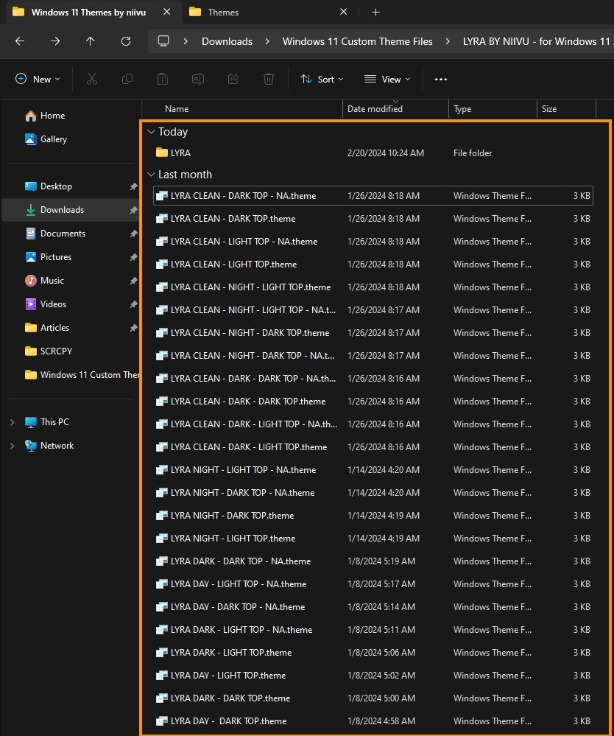Image resolution: width=614 pixels, height=736 pixels.
Task: Select LYRA NIGHT - DARK TOP.theme file
Action: point(373,516)
